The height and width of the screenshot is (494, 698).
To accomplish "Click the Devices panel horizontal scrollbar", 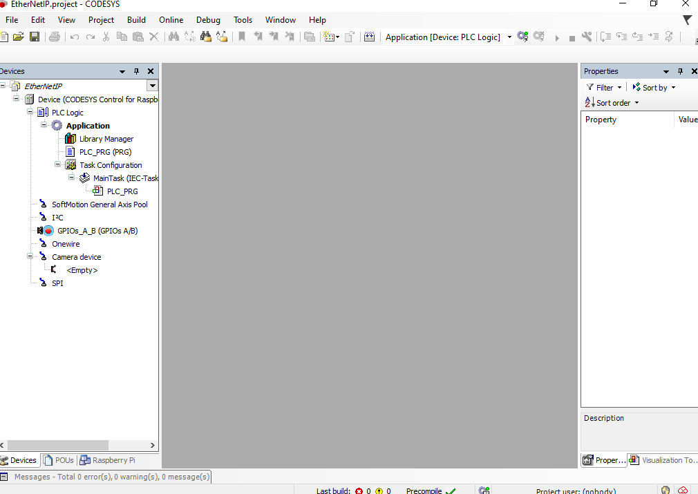I will (59, 446).
